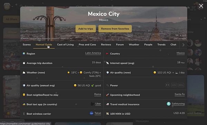Click the satellite icon beside Internet speed

point(107,63)
